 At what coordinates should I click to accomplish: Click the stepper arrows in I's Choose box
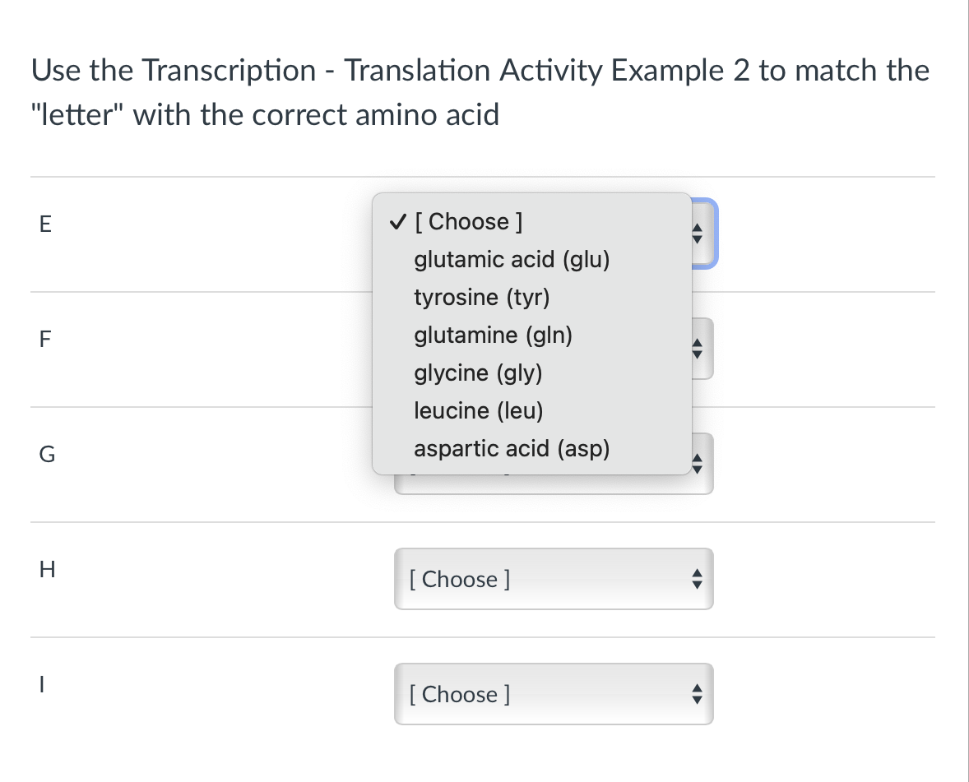click(696, 694)
